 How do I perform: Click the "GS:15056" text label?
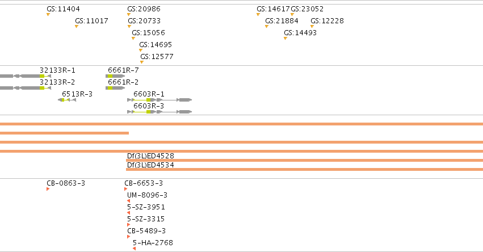tap(149, 33)
